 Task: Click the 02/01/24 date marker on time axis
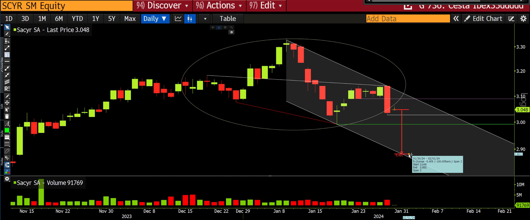pyautogui.click(x=409, y=218)
